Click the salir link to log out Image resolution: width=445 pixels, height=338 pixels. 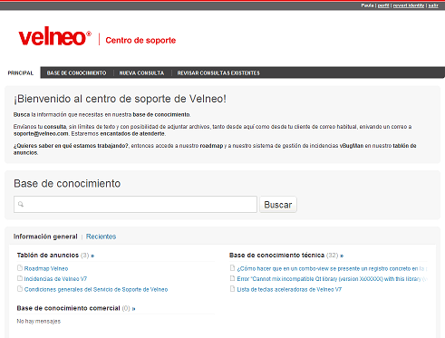[x=433, y=5]
